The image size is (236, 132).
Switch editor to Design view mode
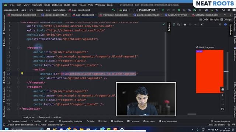(x=226, y=19)
